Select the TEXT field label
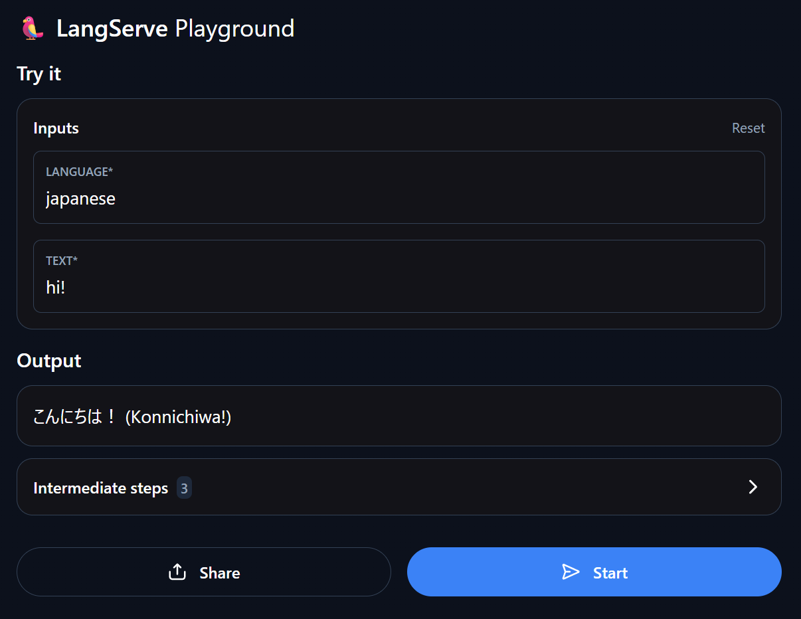 [x=62, y=260]
